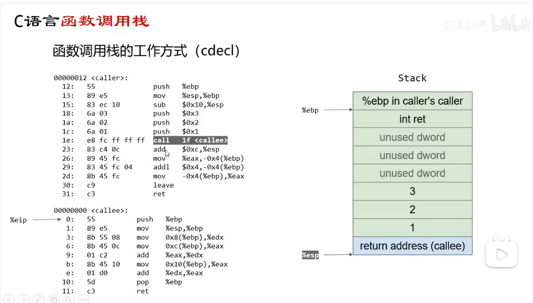Click the highlighted %esp register label
This screenshot has height=303, width=533.
(x=310, y=255)
